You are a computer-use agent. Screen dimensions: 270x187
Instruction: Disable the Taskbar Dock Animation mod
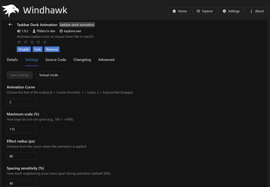point(24,49)
